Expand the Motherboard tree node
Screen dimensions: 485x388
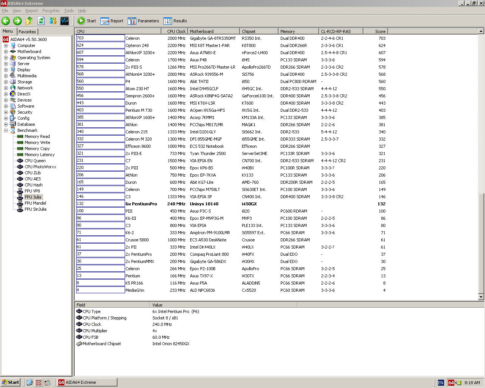[x=6, y=52]
